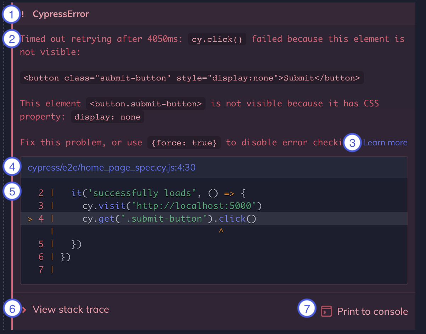
Task: Click the arrow marker beside code line 4
Action: (x=30, y=218)
